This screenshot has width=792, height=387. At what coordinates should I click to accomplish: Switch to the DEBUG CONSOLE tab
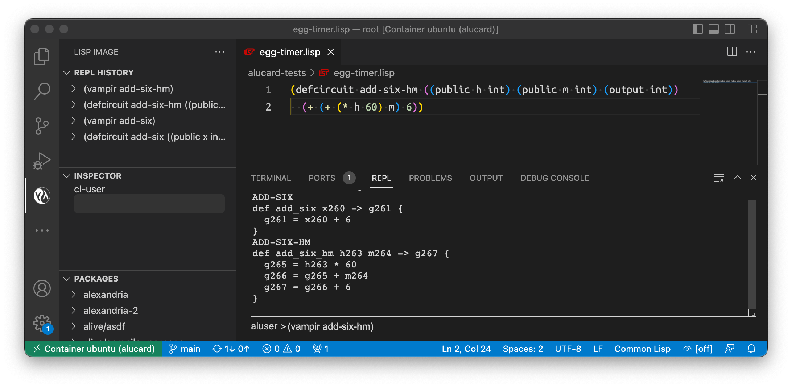point(555,178)
